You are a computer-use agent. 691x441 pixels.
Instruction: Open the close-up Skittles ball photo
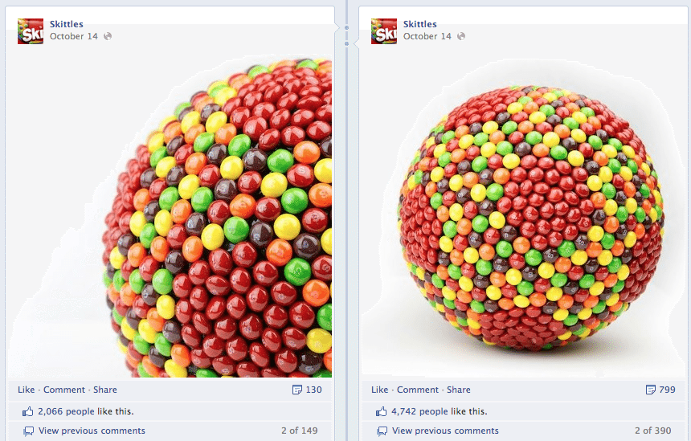tap(170, 216)
